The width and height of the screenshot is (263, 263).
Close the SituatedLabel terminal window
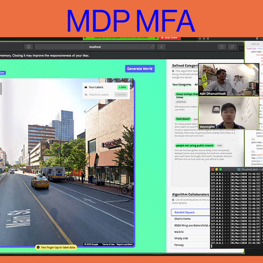pyautogui.click(x=213, y=169)
